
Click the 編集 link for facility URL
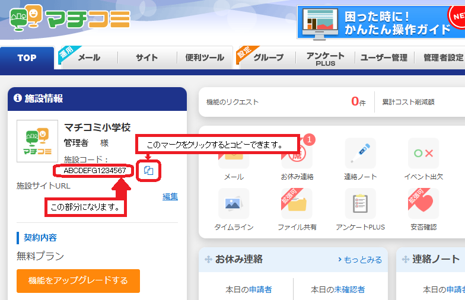[x=170, y=196]
